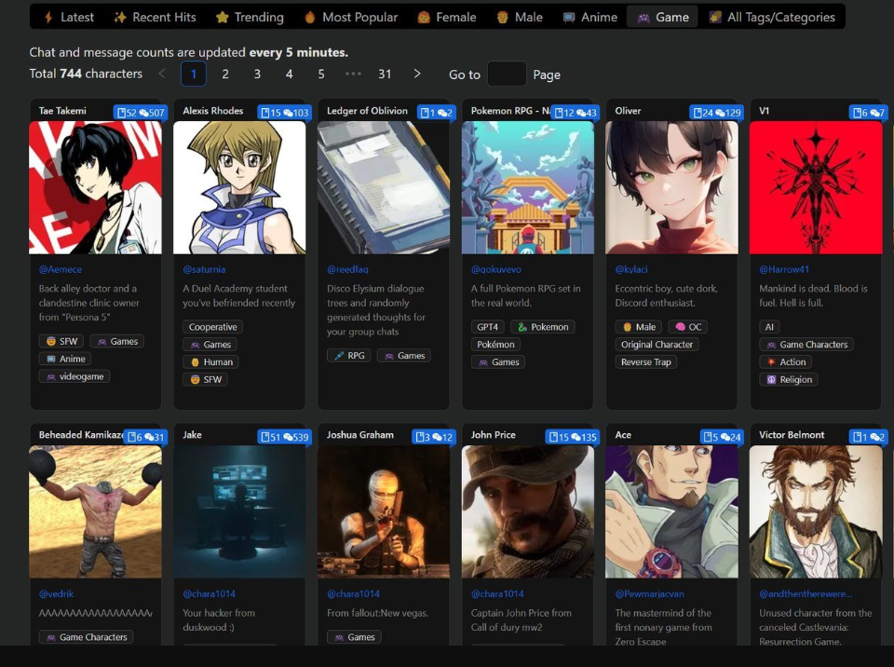The height and width of the screenshot is (667, 894).
Task: Click Human tag on Alexis Rhodes
Action: point(211,362)
